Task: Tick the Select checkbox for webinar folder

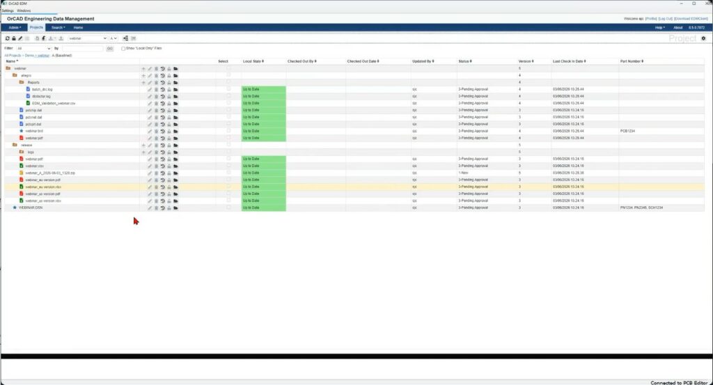Action: pyautogui.click(x=228, y=69)
